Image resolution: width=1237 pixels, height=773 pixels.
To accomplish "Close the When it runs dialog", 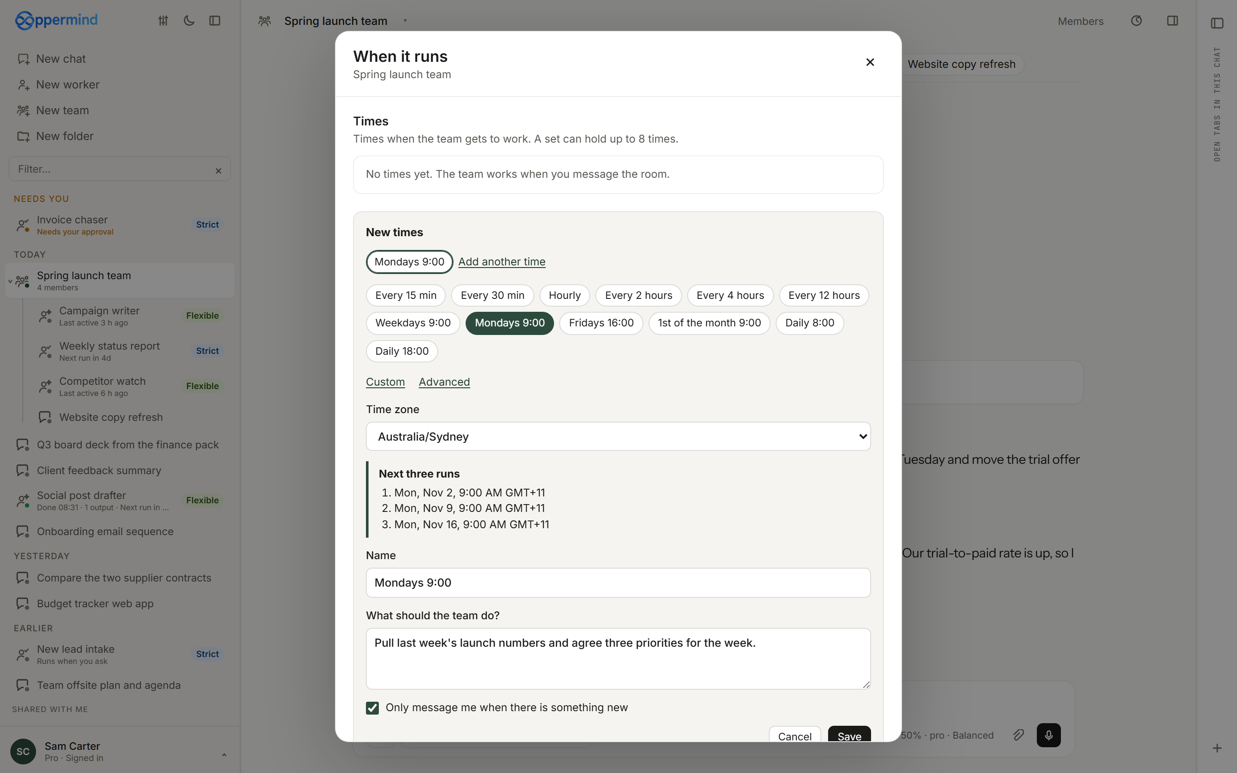I will [x=870, y=62].
